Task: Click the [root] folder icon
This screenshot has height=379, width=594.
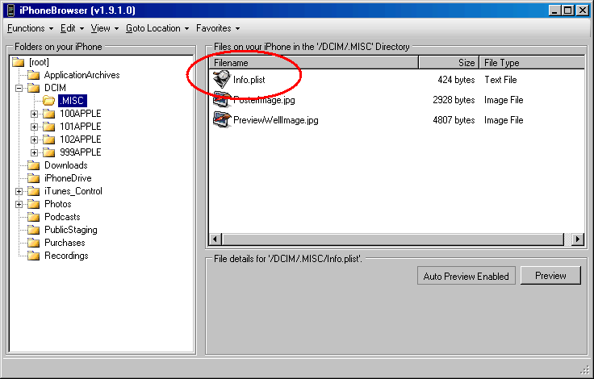Action: (18, 62)
